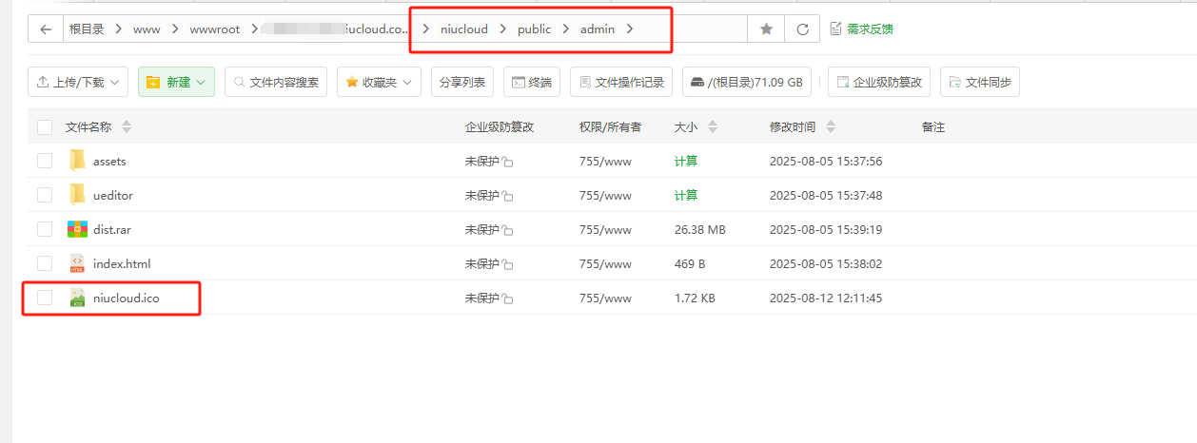This screenshot has width=1197, height=443.
Task: Click 755/www permission of assets
Action: click(605, 161)
